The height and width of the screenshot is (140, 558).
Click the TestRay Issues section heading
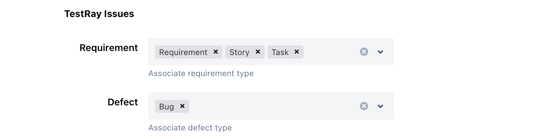99,14
